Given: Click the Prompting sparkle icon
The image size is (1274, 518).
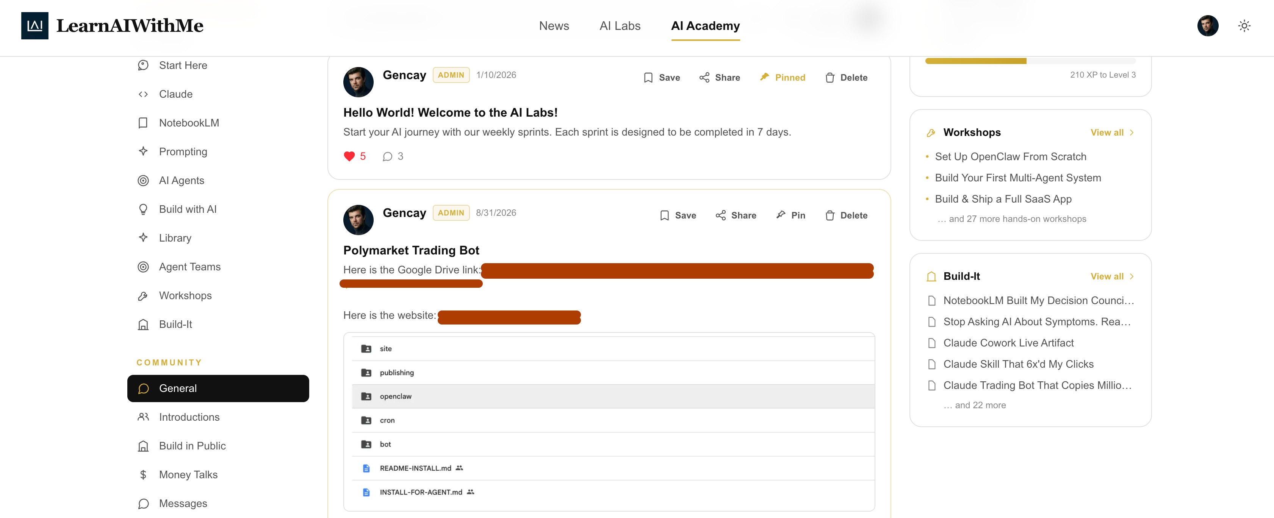Looking at the screenshot, I should (143, 151).
